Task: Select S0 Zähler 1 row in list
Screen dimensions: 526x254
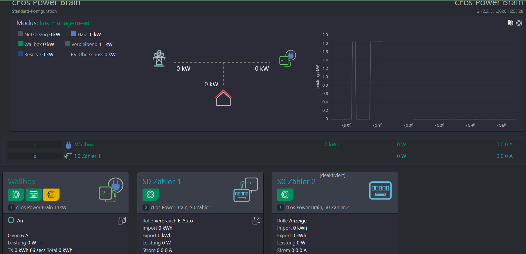Action: coord(87,156)
